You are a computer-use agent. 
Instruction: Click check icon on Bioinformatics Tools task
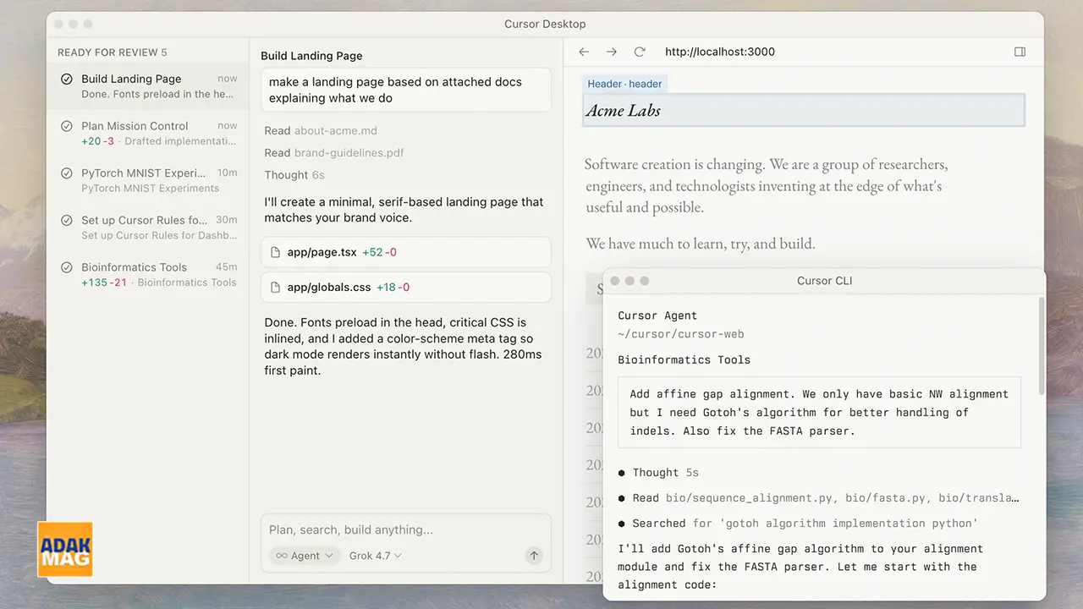66,267
